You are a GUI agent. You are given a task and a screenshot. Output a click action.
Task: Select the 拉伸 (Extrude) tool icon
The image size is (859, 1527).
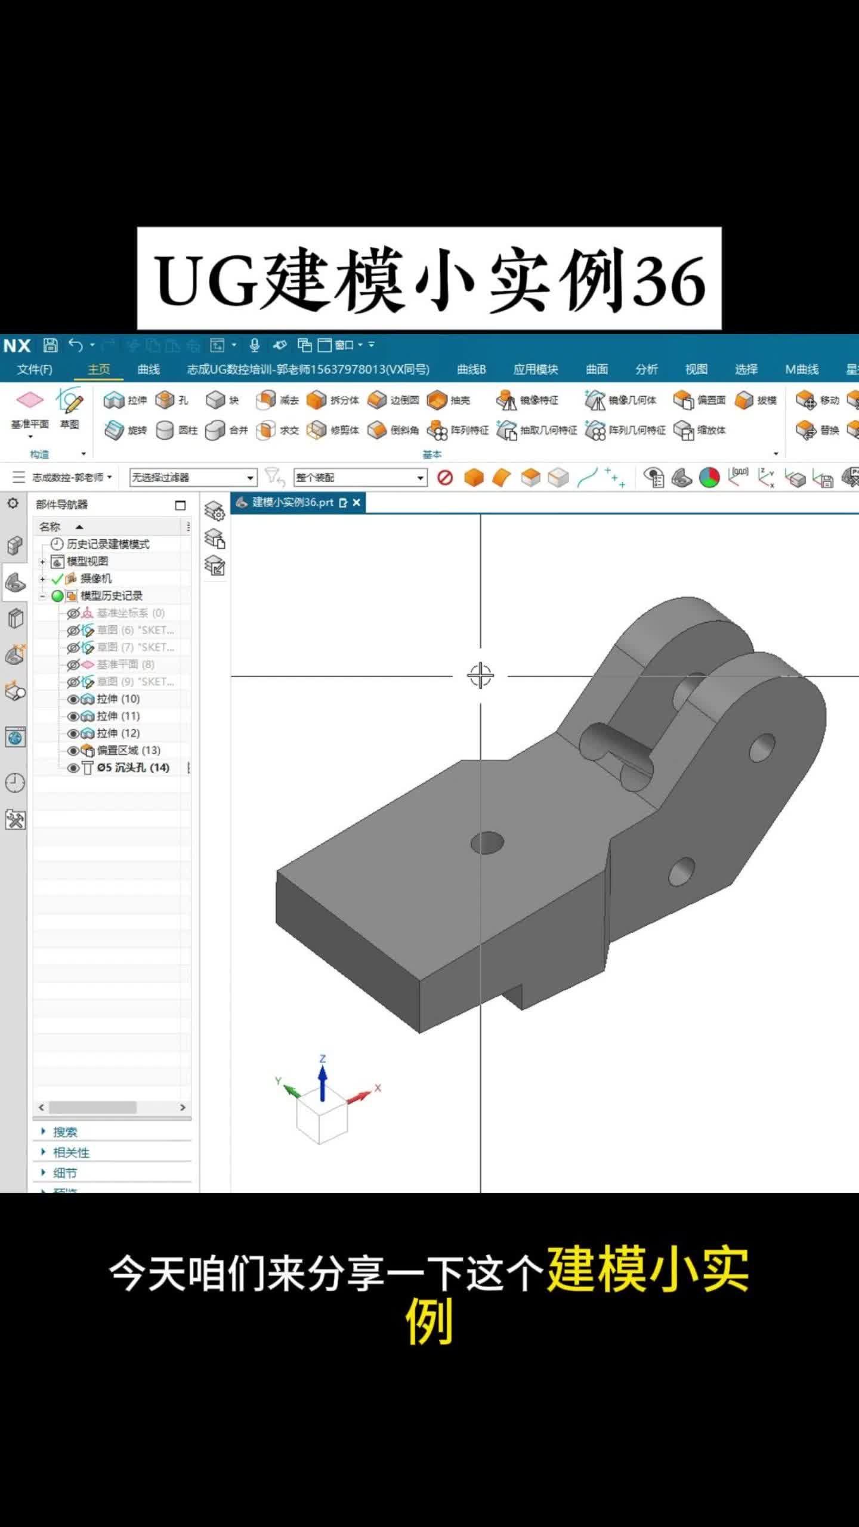click(x=114, y=400)
